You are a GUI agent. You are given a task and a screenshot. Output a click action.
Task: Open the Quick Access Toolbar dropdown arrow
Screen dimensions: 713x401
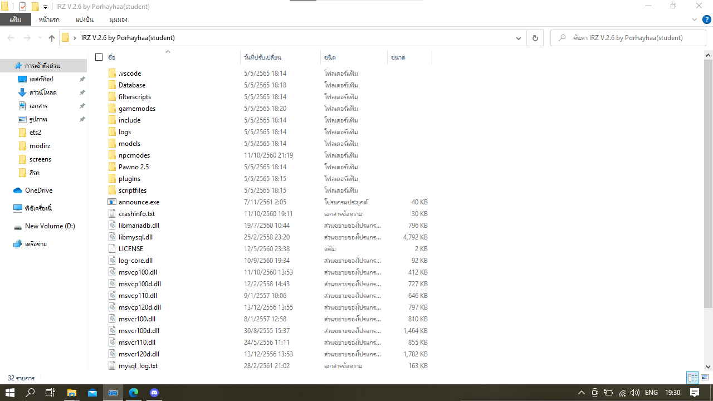[x=45, y=7]
